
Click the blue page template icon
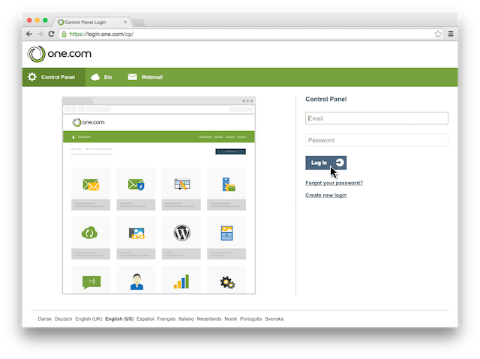[226, 233]
